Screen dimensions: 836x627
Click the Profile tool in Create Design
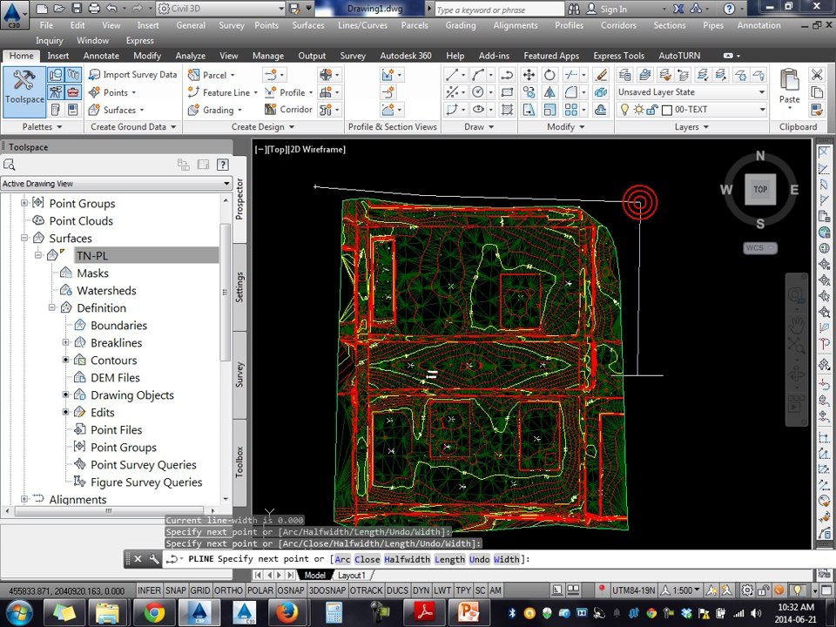(x=288, y=92)
